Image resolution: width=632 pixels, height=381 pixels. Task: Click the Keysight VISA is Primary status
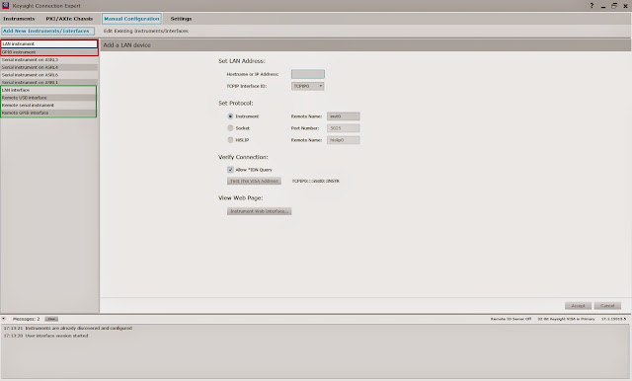pyautogui.click(x=566, y=319)
